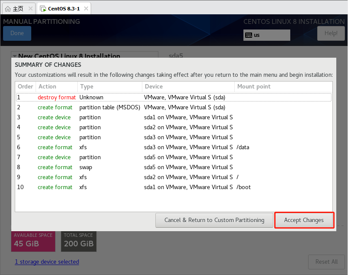The height and width of the screenshot is (275, 348).
Task: Click the Reset All button
Action: [x=326, y=262]
